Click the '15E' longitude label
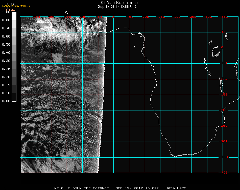This screenshot has height=190, width=240. pos(162,17)
